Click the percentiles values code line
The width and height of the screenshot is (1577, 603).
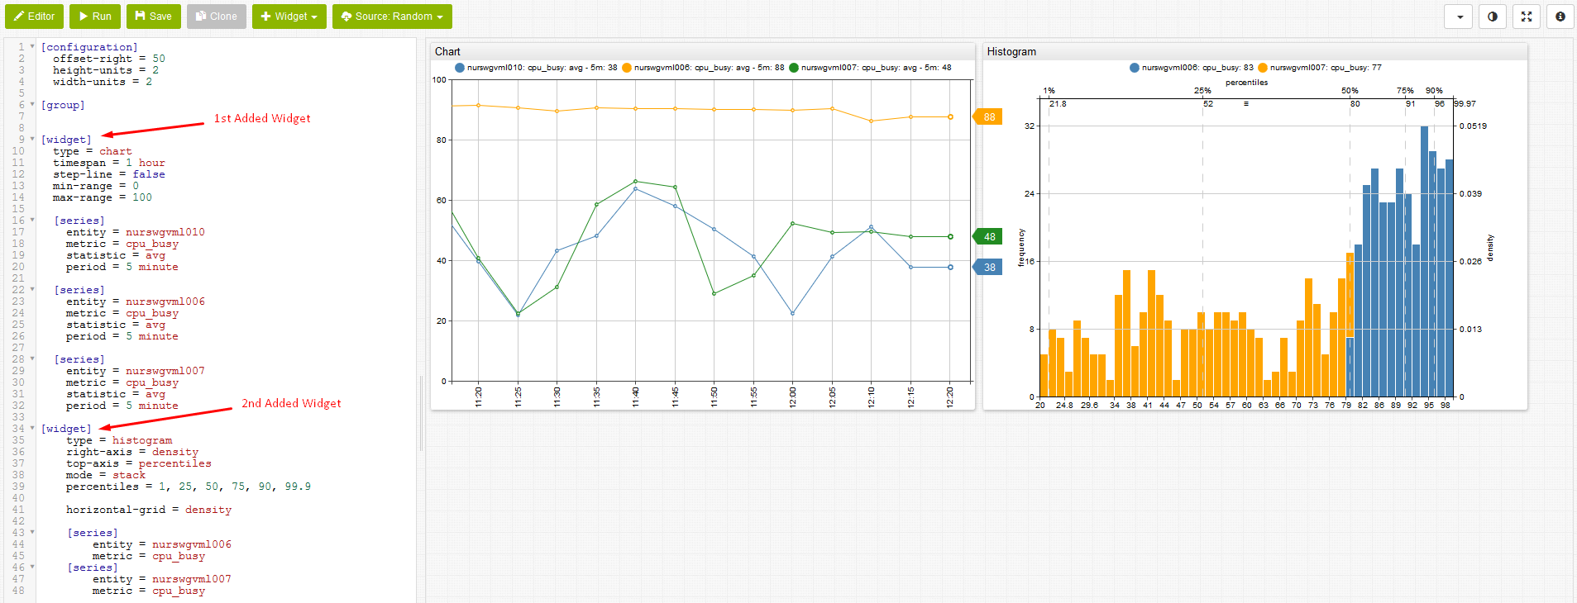click(189, 487)
